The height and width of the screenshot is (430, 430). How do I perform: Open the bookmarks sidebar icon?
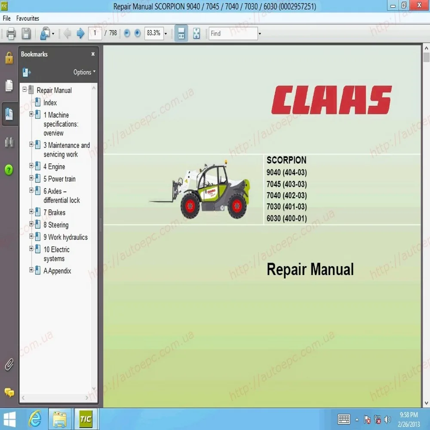(x=9, y=114)
